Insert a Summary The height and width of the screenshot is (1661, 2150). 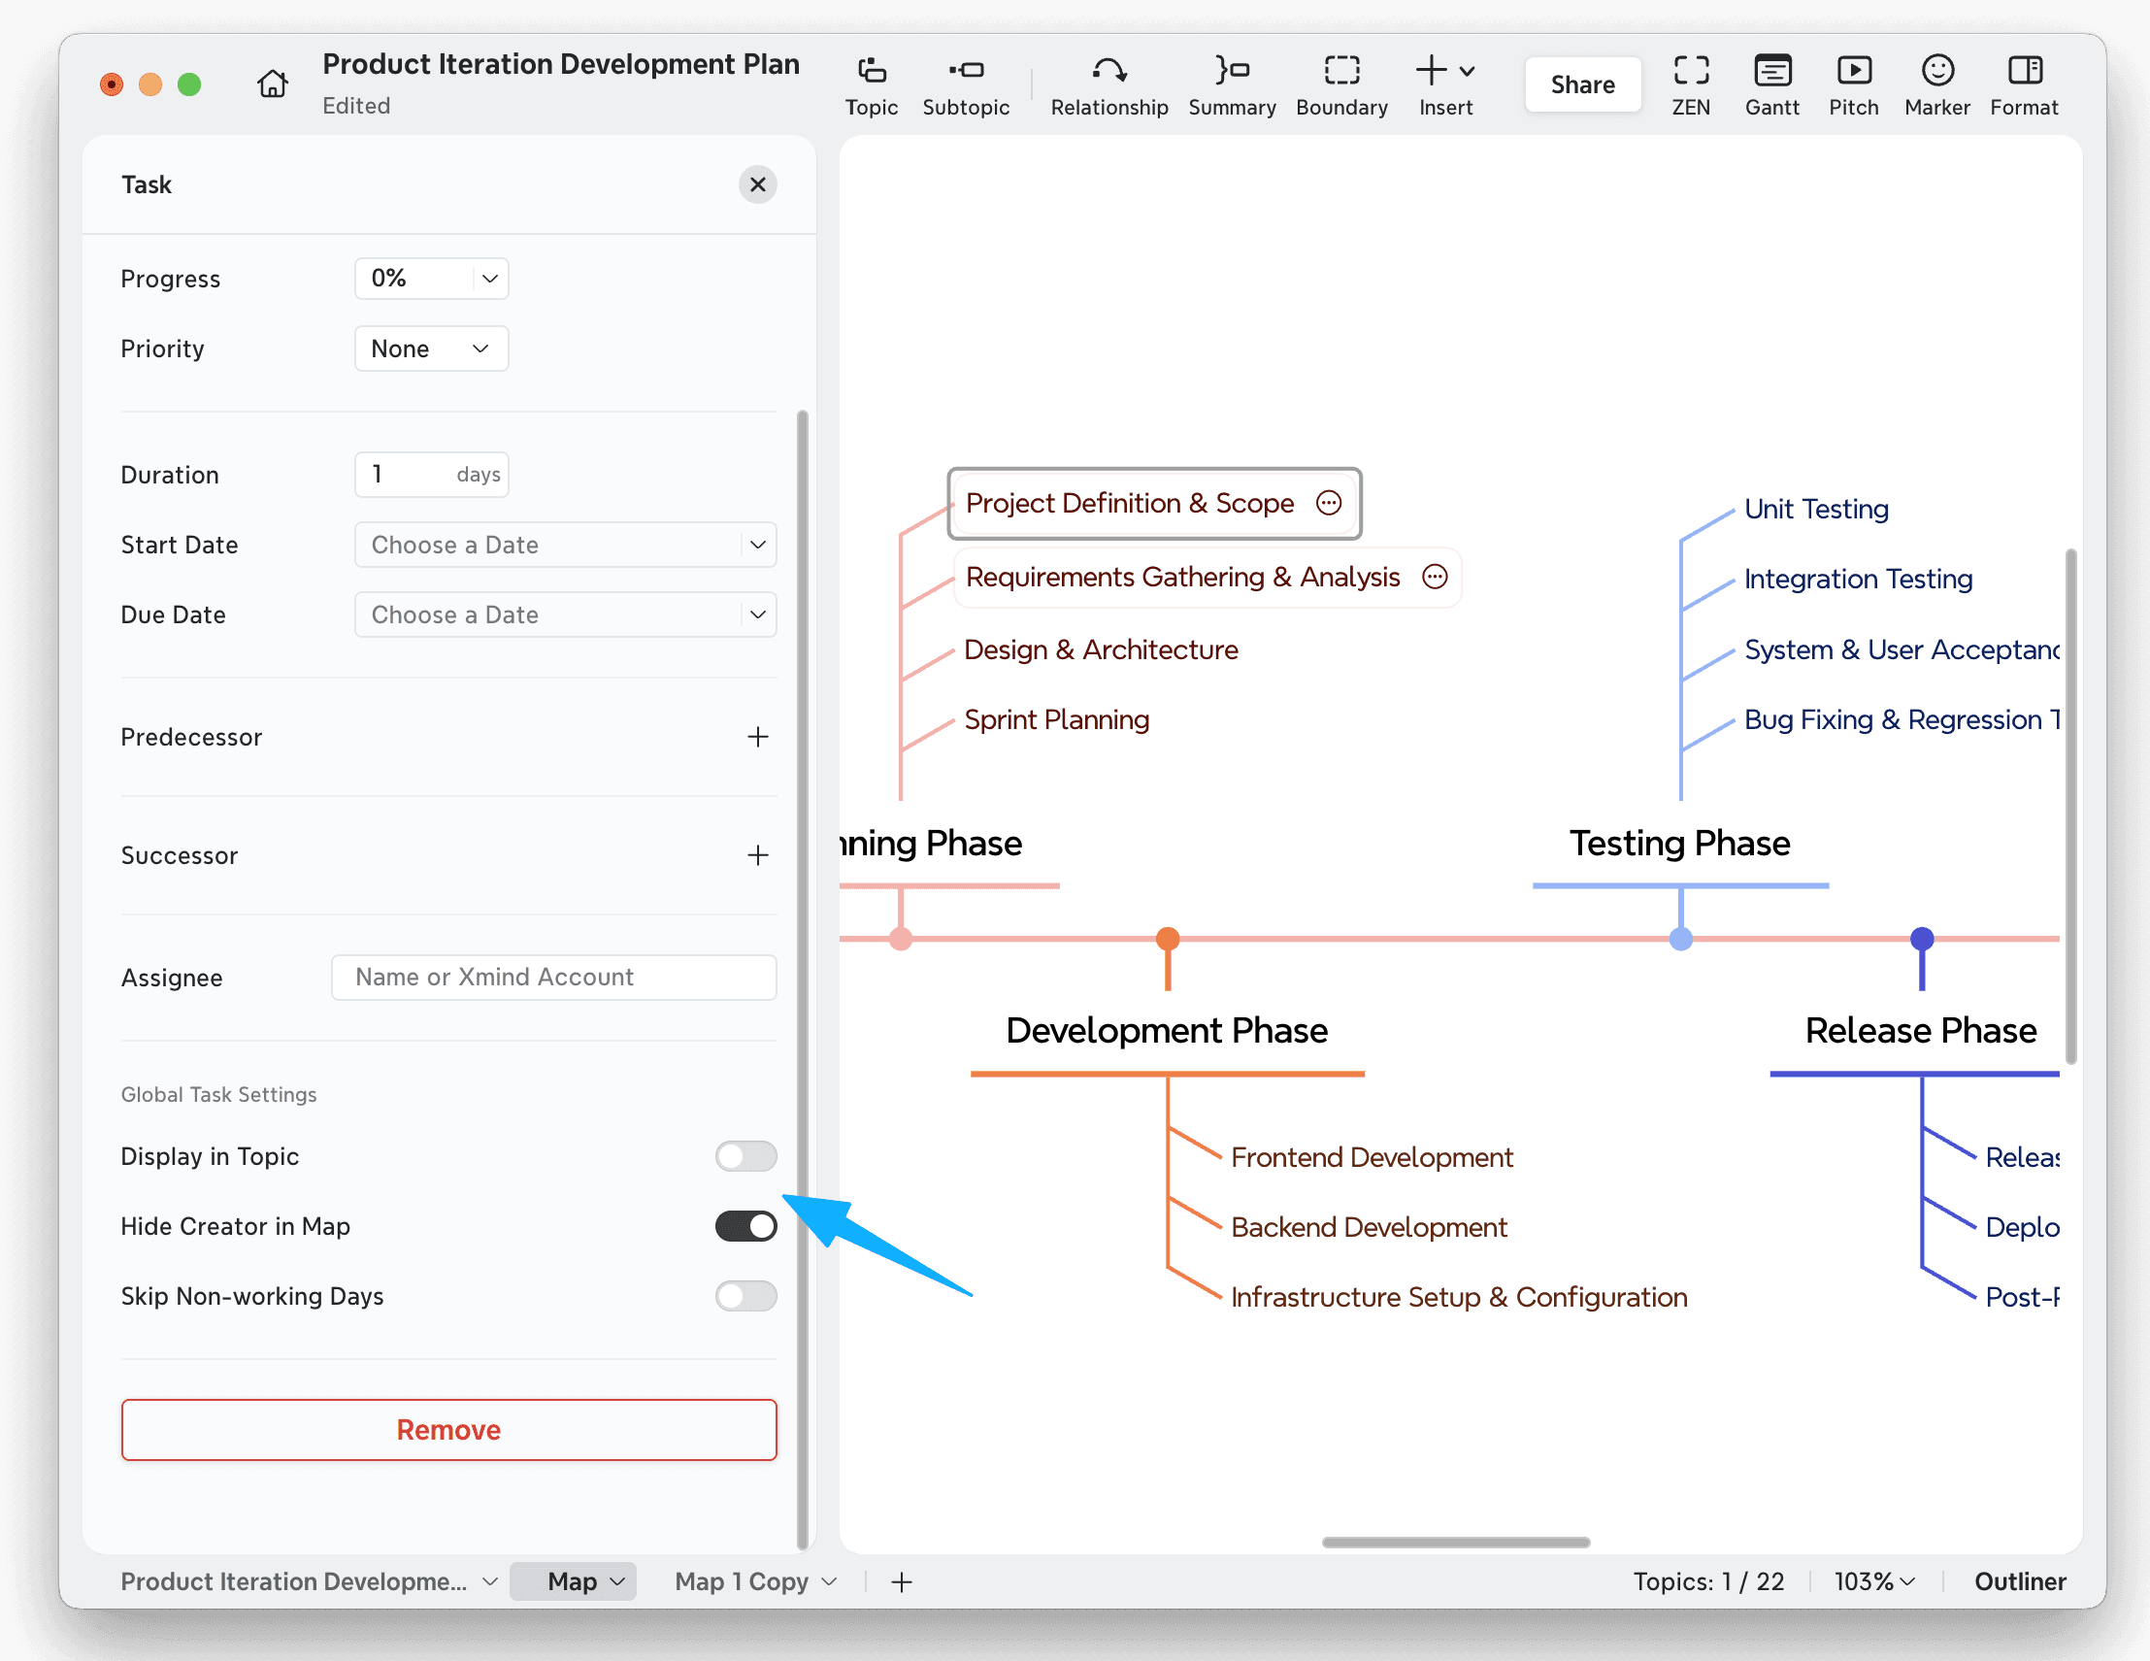1232,83
